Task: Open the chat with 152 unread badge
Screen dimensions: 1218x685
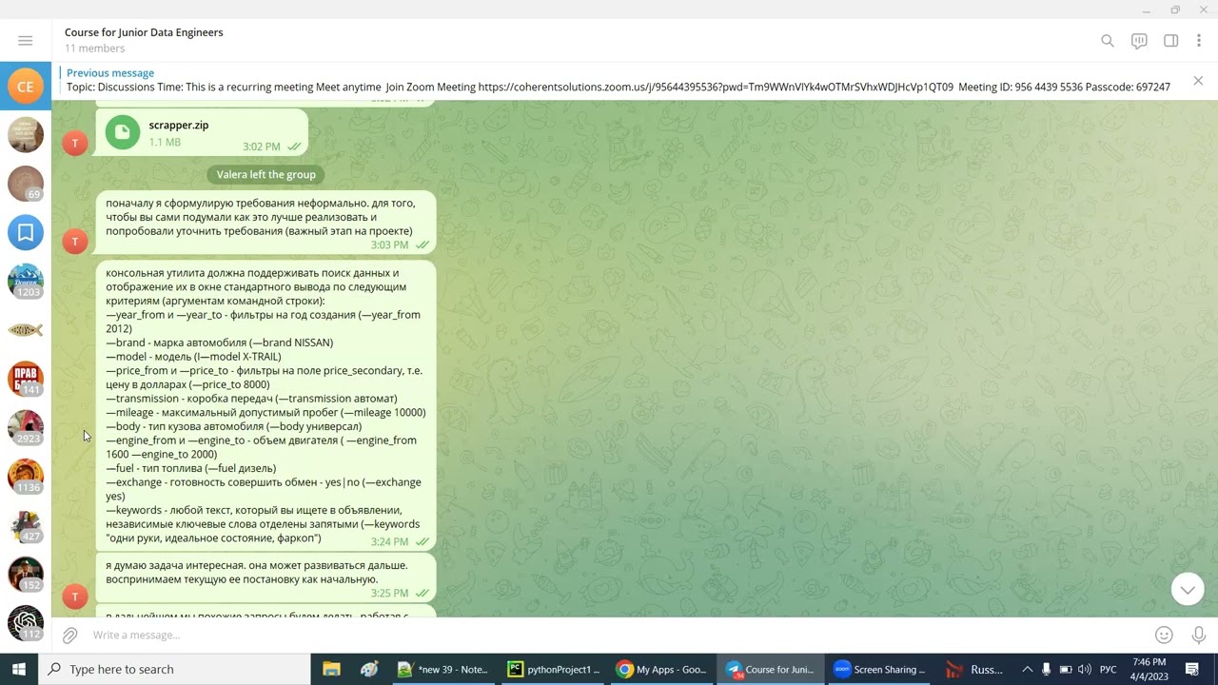Action: [x=26, y=575]
